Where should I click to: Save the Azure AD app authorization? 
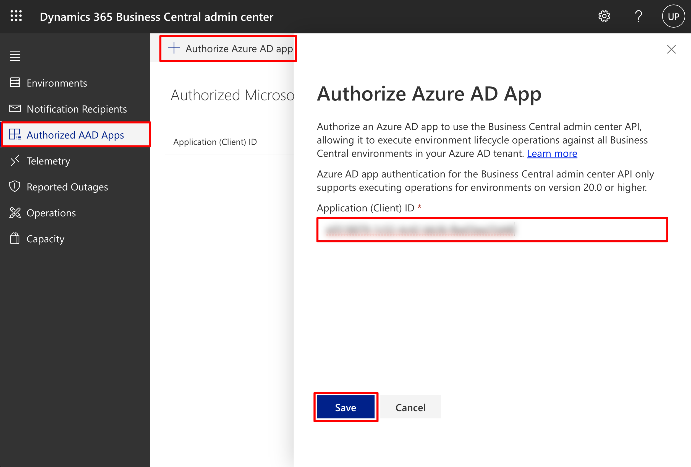tap(345, 407)
